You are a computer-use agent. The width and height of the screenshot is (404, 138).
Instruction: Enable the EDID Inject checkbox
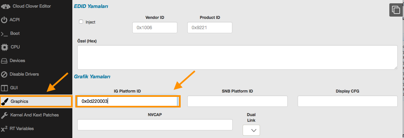pos(81,22)
